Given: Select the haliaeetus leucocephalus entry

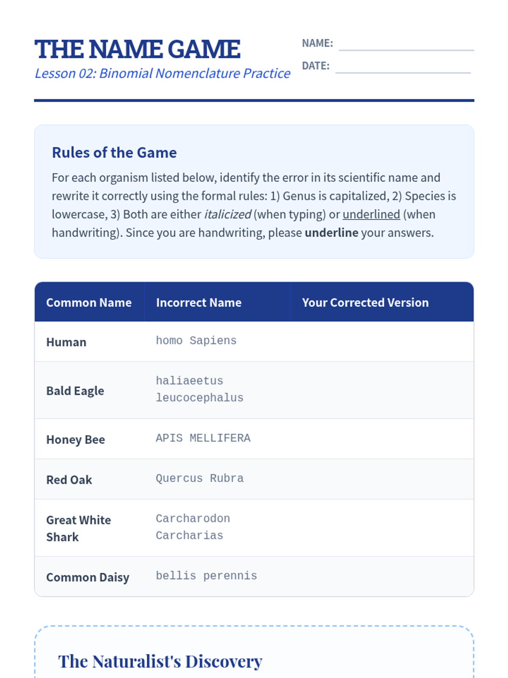Looking at the screenshot, I should click(199, 389).
